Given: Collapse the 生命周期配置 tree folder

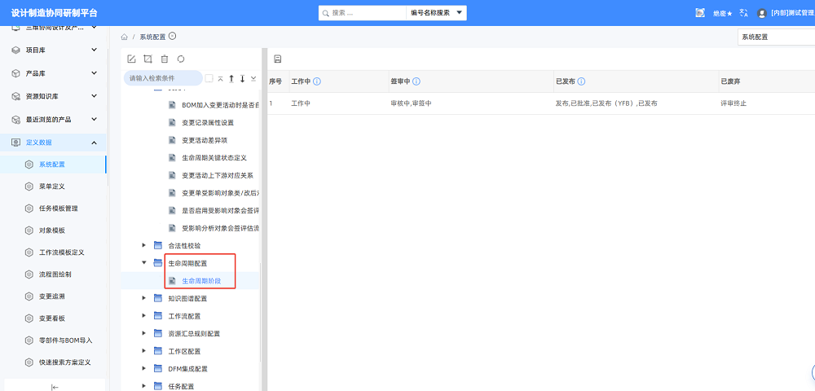Looking at the screenshot, I should coord(144,263).
